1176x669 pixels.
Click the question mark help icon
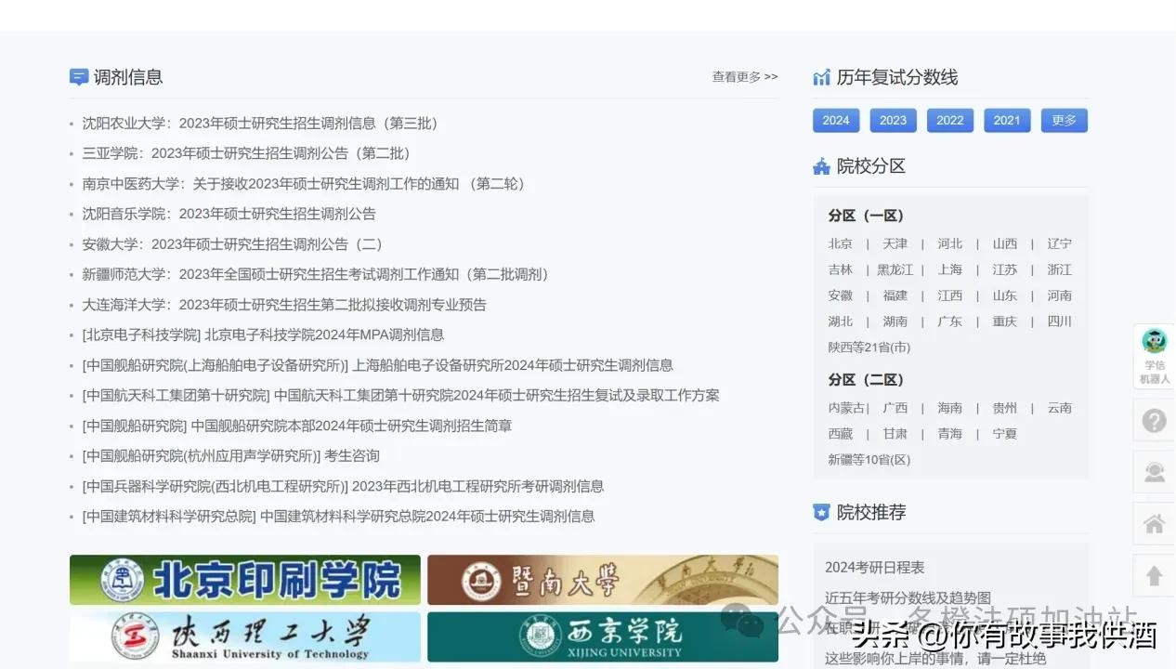[1155, 421]
